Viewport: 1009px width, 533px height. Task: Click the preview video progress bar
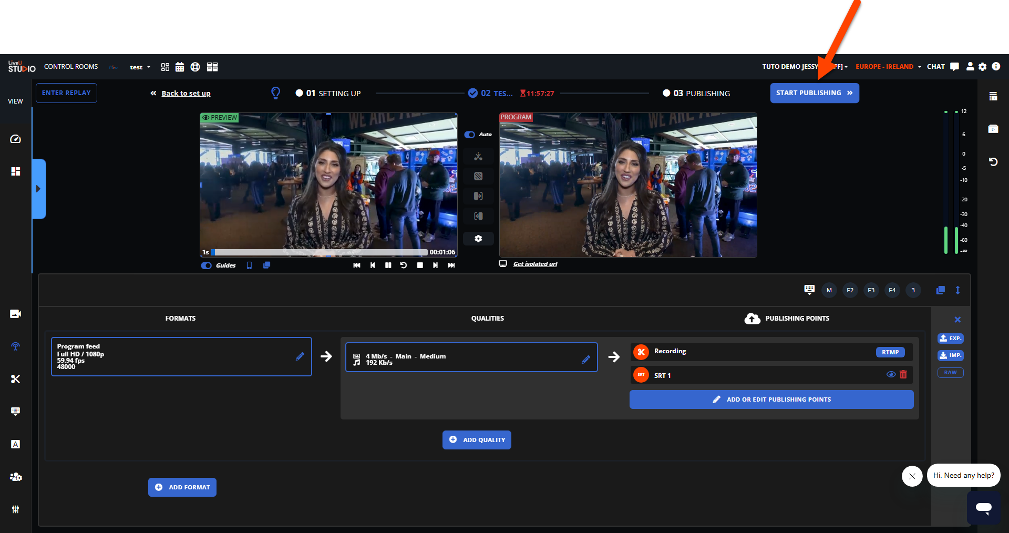pyautogui.click(x=320, y=252)
